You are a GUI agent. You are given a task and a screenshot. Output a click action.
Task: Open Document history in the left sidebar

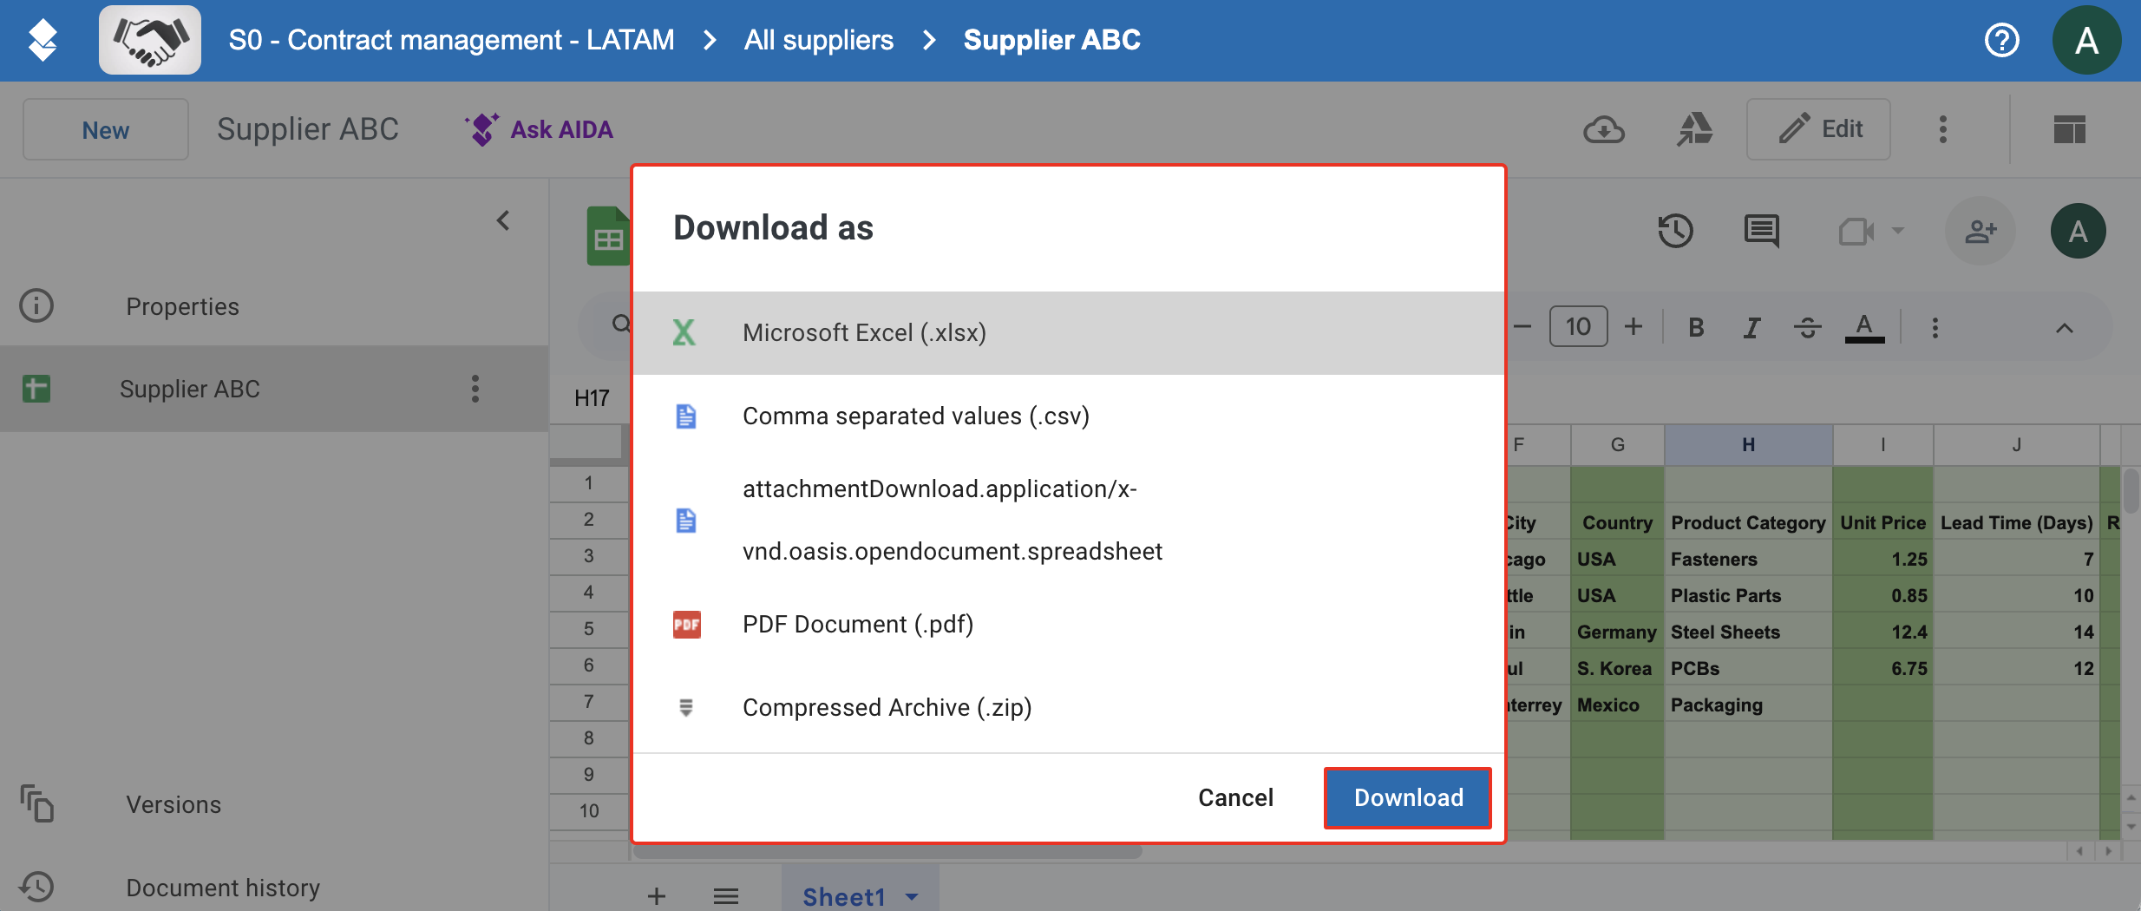[223, 888]
